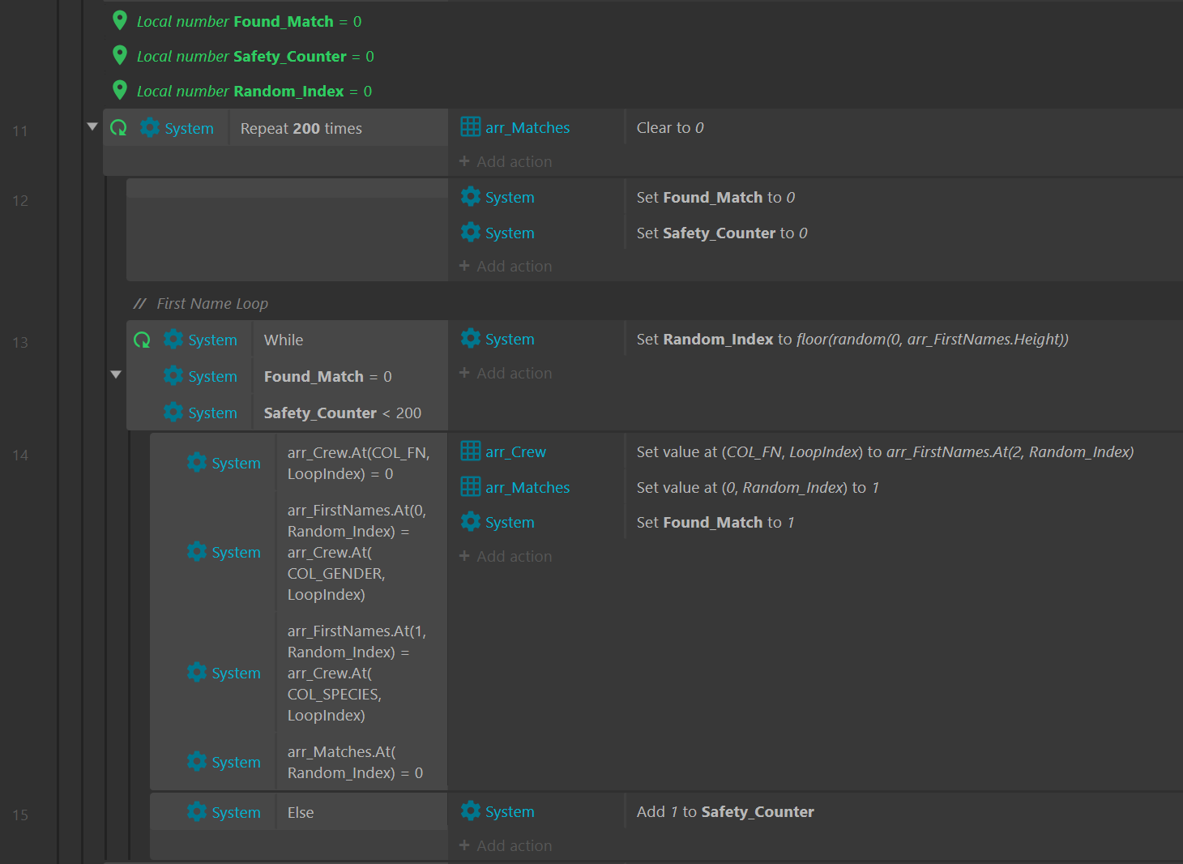Click the pin icon beside Local number Random_Index
The image size is (1183, 864).
point(120,90)
